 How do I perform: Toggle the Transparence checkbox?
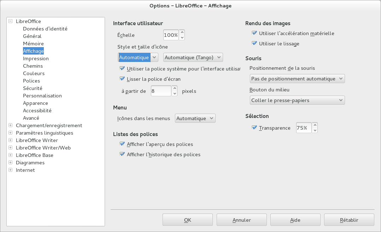(x=254, y=128)
